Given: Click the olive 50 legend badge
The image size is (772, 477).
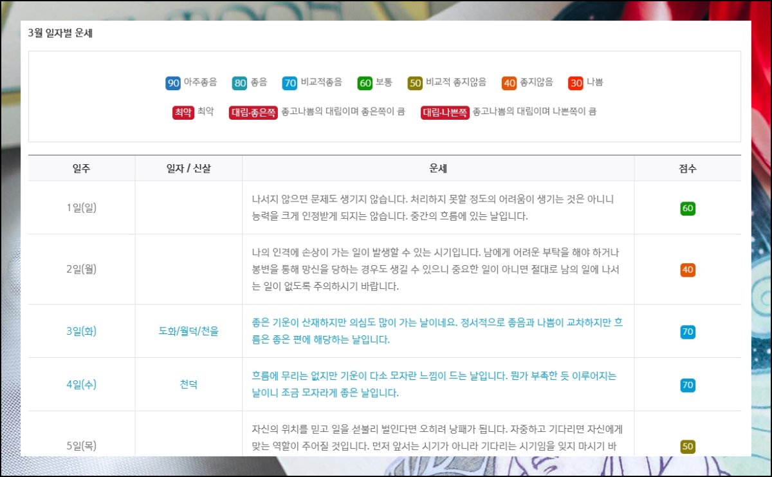Looking at the screenshot, I should click(x=415, y=83).
